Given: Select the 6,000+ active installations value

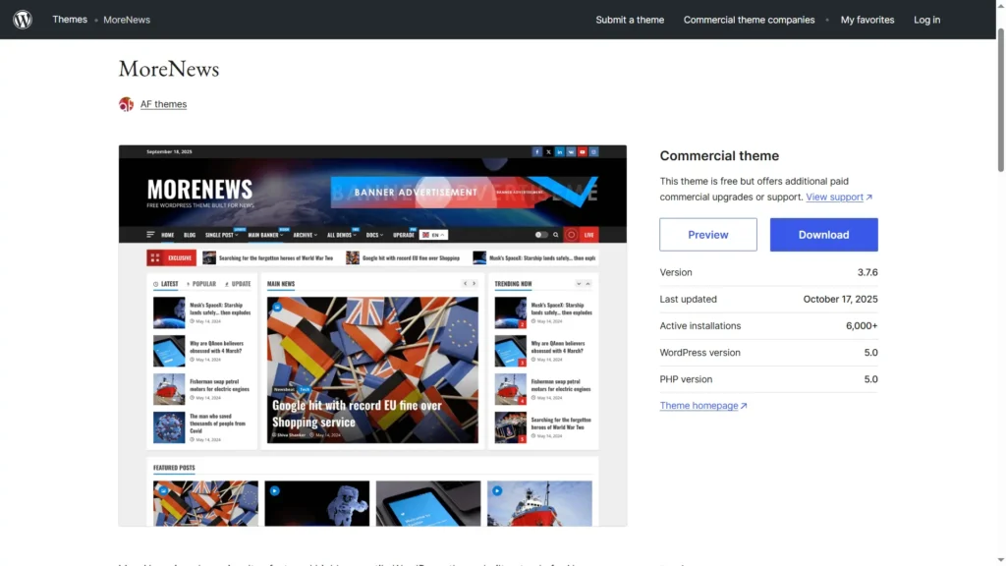Looking at the screenshot, I should [861, 326].
